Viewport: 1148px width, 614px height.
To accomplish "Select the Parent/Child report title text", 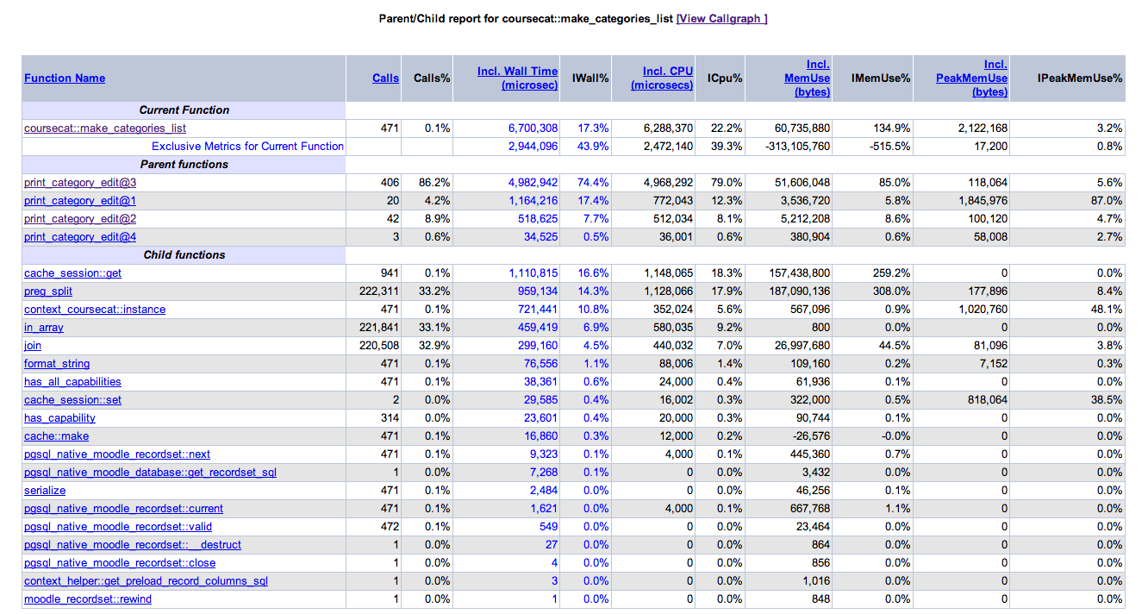I will coord(526,18).
